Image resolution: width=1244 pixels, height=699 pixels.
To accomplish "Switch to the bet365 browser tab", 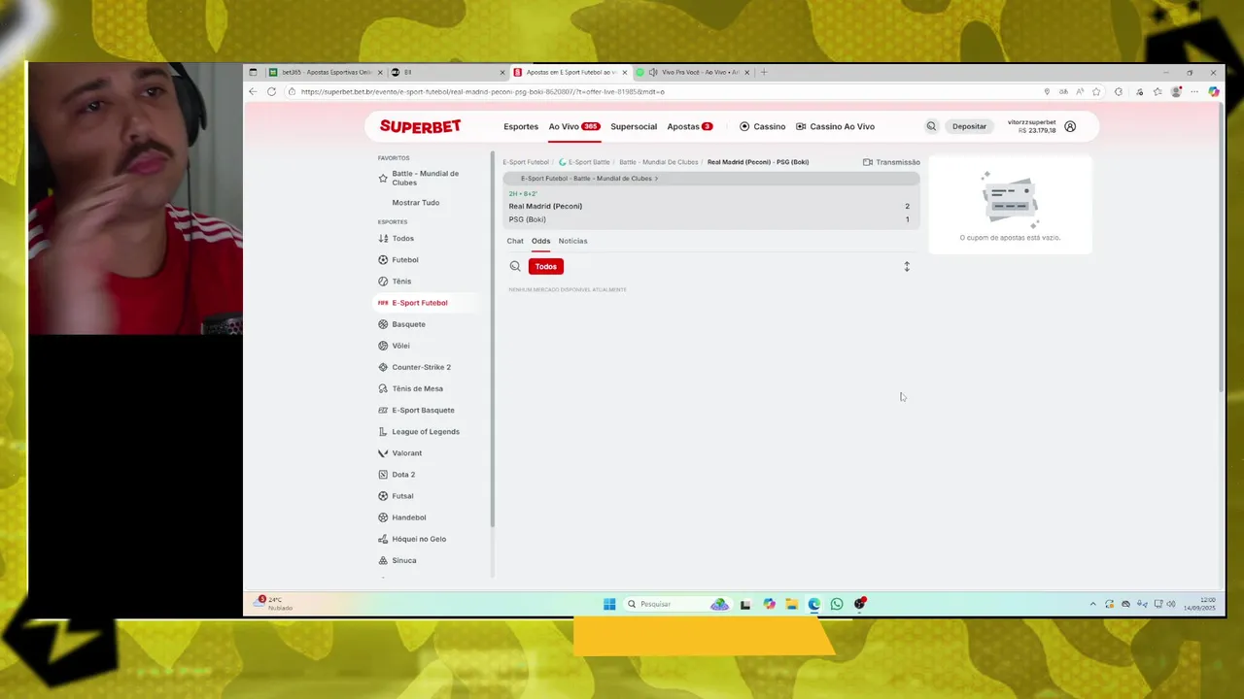I will tap(326, 72).
